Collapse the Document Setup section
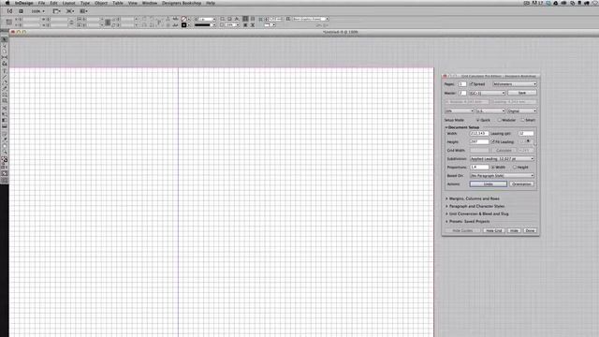 pos(446,127)
